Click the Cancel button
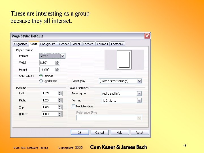The height and width of the screenshot is (153, 204). [100, 132]
